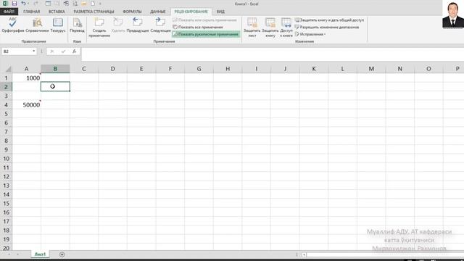The image size is (464, 261).
Task: Select row 10 header
Action: [x=6, y=159]
